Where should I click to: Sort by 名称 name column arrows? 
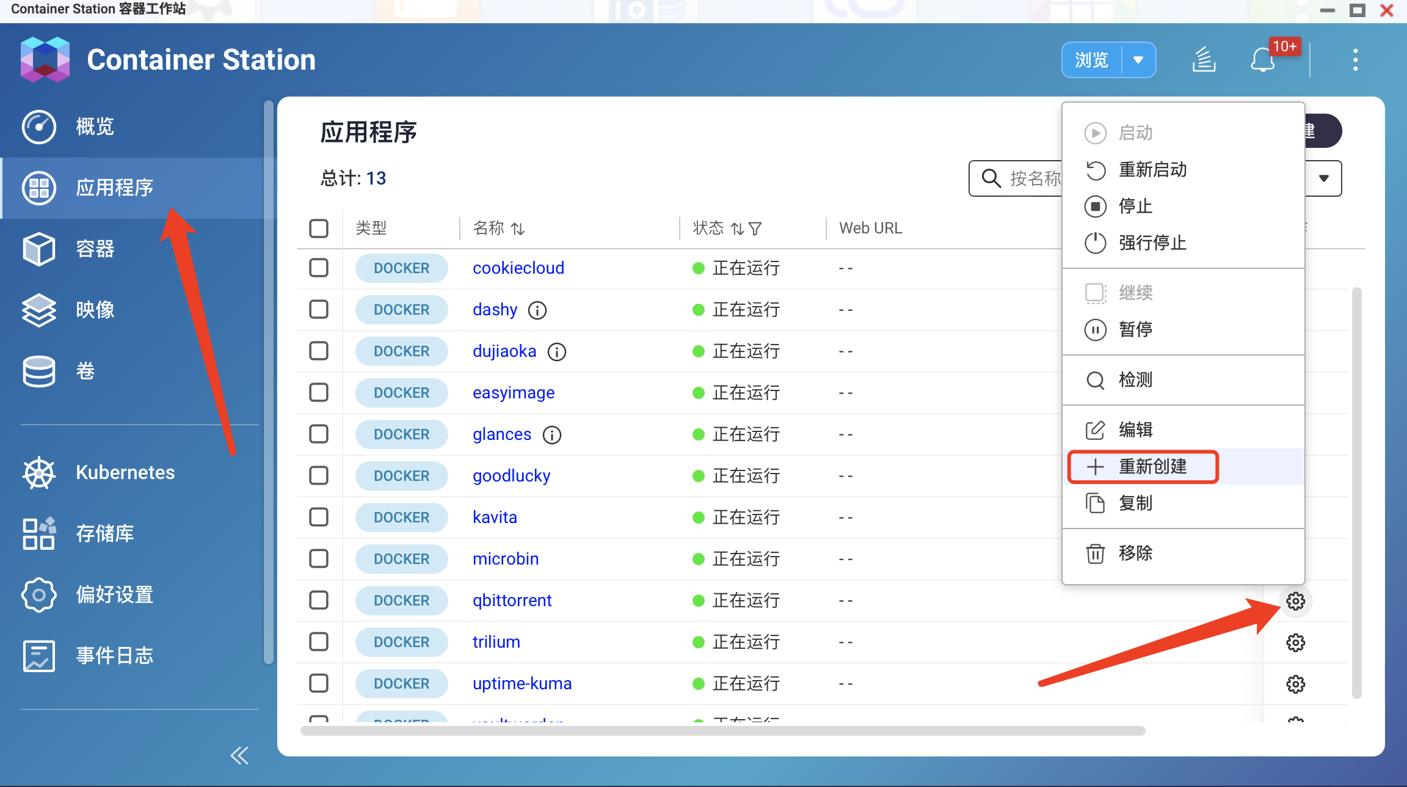[x=518, y=229]
